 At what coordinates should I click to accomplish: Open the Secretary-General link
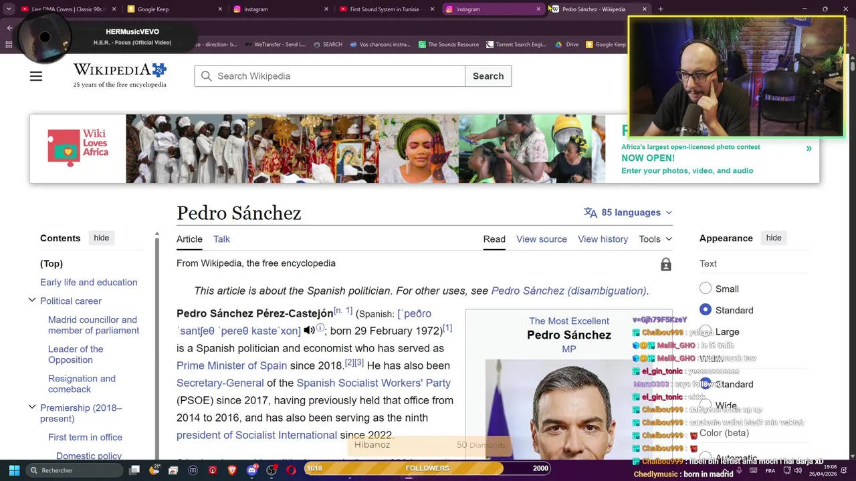(220, 383)
